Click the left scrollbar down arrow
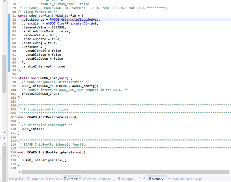The height and width of the screenshot is (182, 231). tap(4, 132)
